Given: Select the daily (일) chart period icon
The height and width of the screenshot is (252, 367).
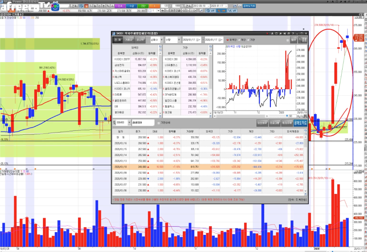Looking at the screenshot, I should [x=86, y=6].
